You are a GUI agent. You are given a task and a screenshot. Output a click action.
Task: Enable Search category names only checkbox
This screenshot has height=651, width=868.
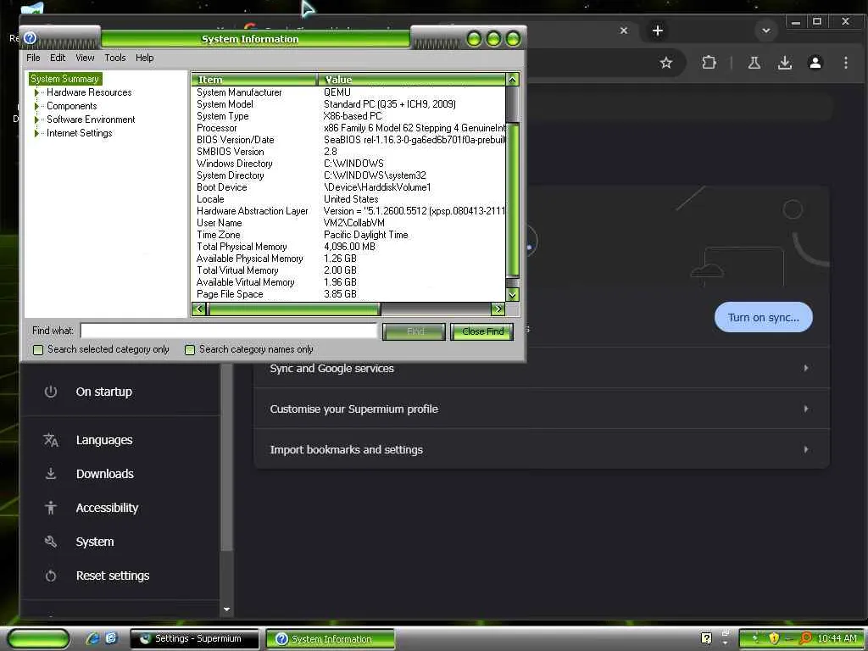[190, 350]
